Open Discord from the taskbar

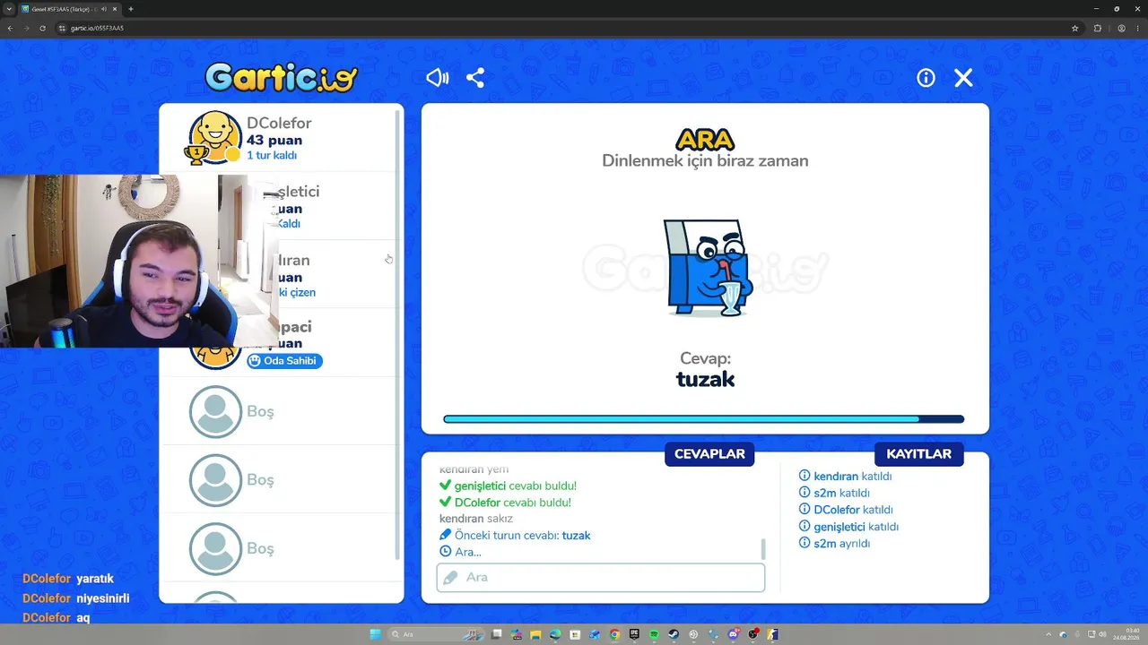point(734,634)
